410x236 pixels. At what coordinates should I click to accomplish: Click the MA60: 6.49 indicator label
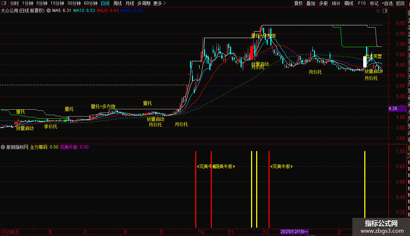click(131, 11)
